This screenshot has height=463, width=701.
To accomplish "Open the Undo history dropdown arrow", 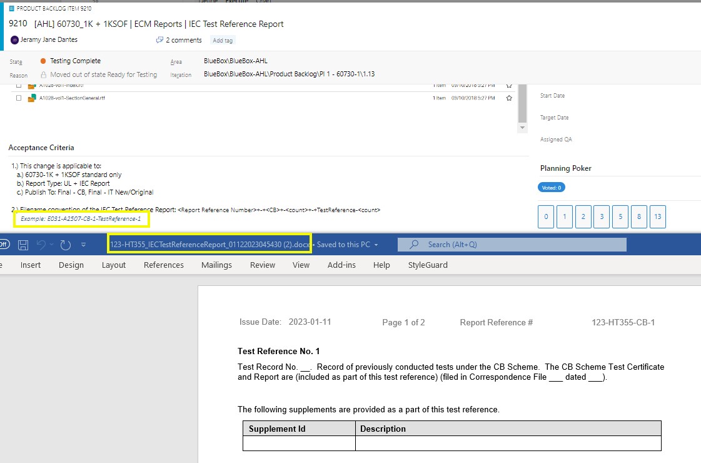I will pyautogui.click(x=51, y=246).
